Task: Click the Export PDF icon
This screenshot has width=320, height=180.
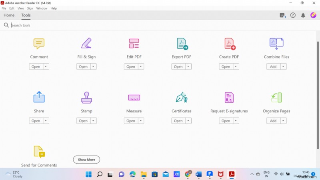Action: coord(182,44)
